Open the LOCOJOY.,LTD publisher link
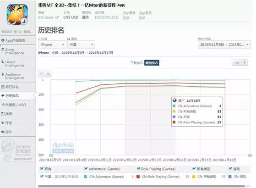Image resolution: width=256 pixels, height=188 pixels. click(106, 17)
